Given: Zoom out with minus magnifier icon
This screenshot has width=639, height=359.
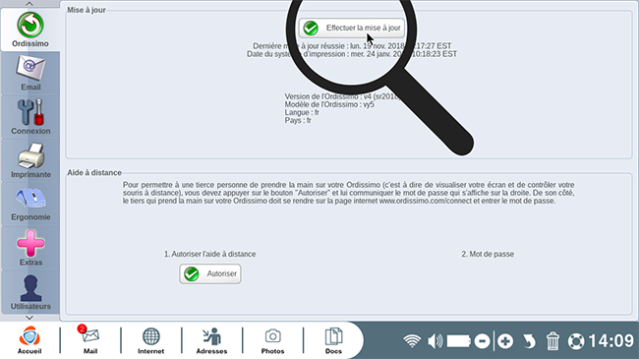Looking at the screenshot, I should (482, 341).
